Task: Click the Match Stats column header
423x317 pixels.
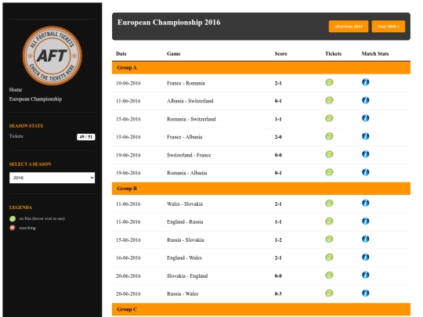Action: 375,54
